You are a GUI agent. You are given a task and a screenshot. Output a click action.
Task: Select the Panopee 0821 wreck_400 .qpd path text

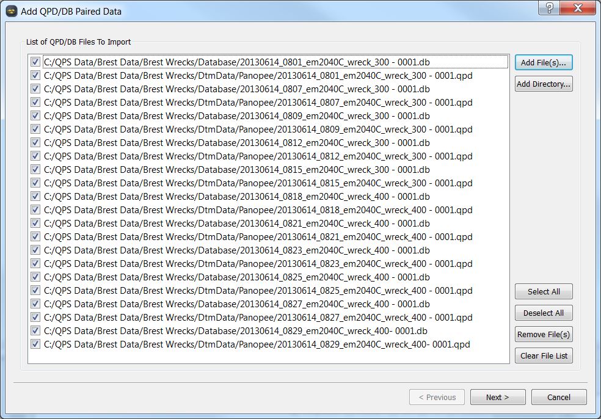(258, 237)
